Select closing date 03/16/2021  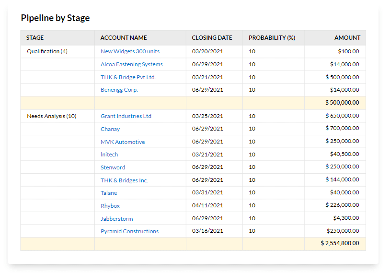point(207,231)
